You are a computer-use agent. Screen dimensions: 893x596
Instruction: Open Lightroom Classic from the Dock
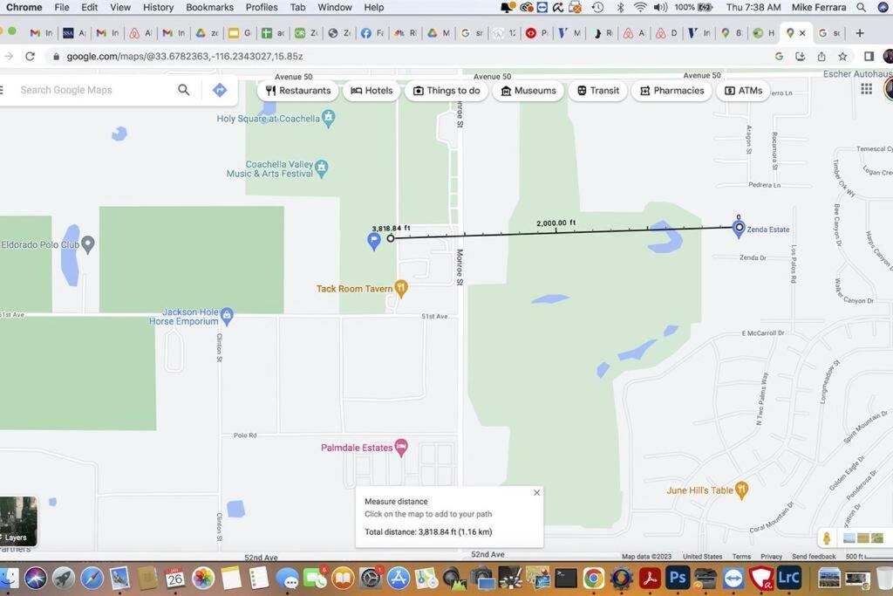click(788, 578)
